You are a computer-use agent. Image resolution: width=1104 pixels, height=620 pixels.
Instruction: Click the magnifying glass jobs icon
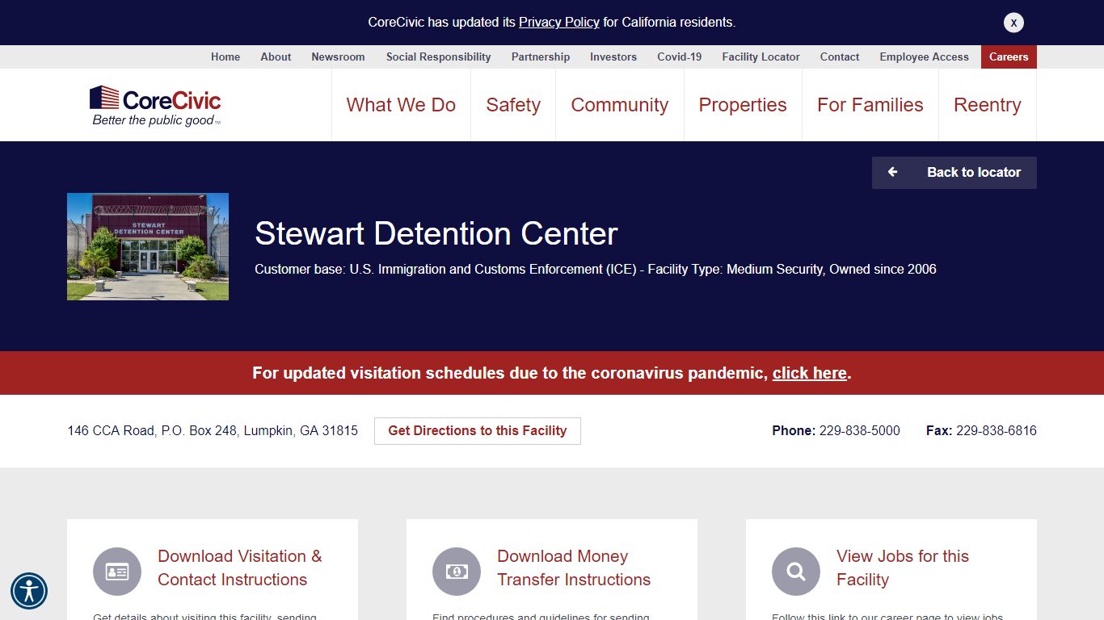pos(796,572)
